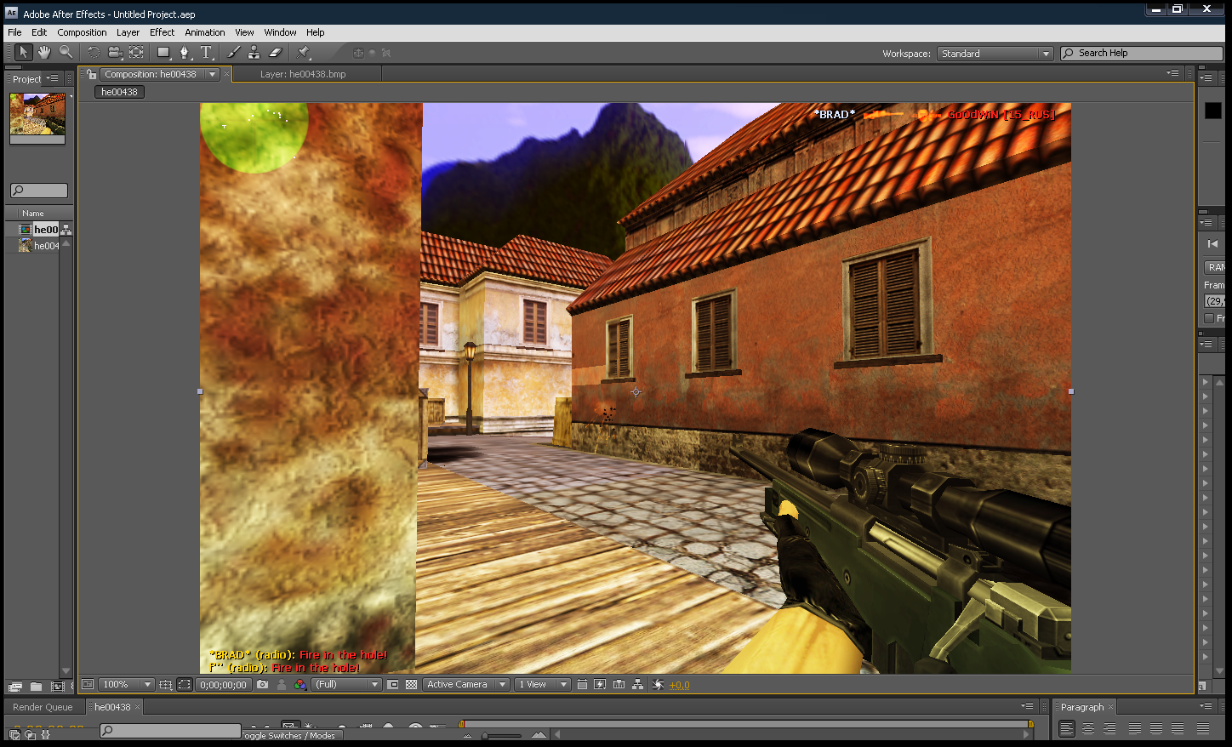This screenshot has width=1232, height=747.
Task: Close the he00438 timeline tab
Action: click(x=137, y=707)
